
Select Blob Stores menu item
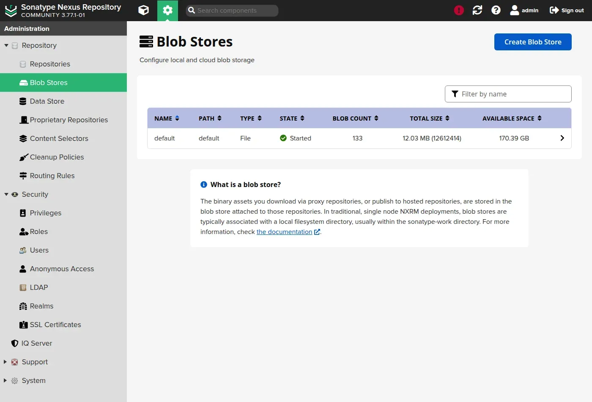coord(63,83)
